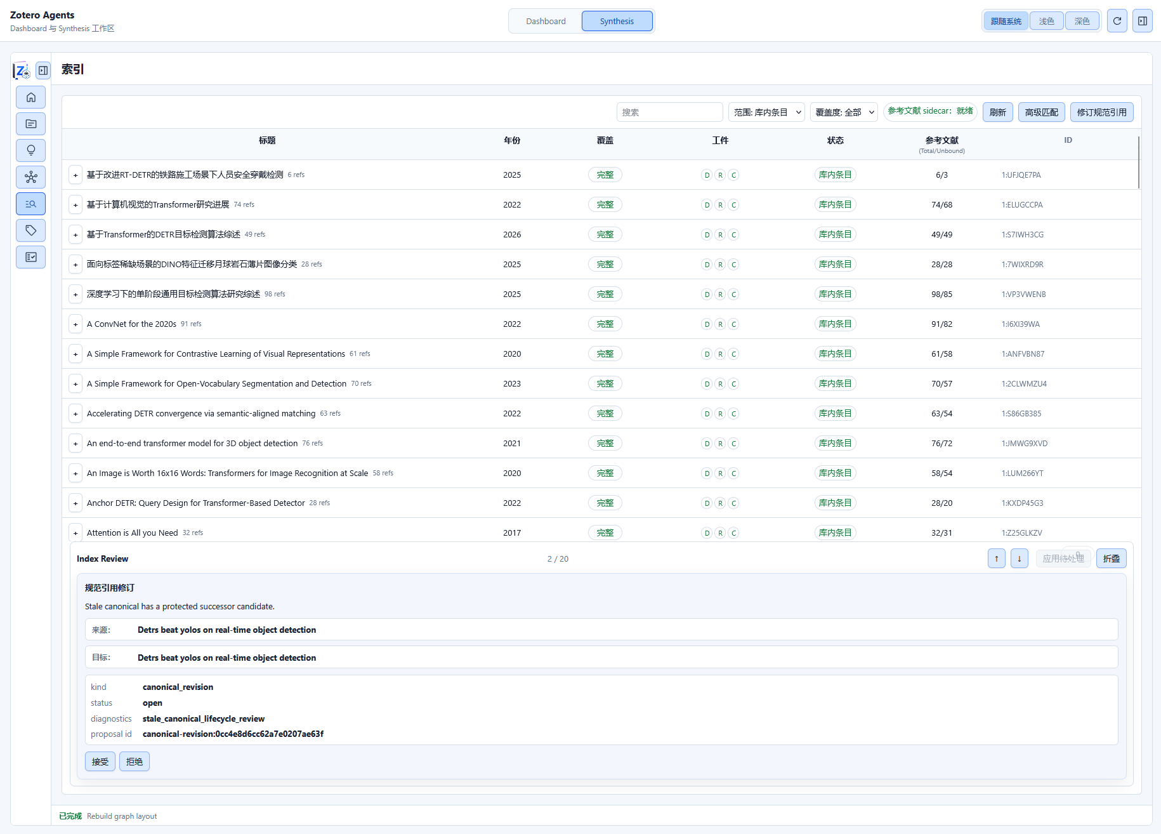
Task: Open the index search sidebar icon
Action: click(x=30, y=204)
